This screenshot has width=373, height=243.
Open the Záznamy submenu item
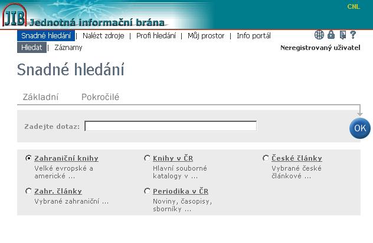[68, 48]
